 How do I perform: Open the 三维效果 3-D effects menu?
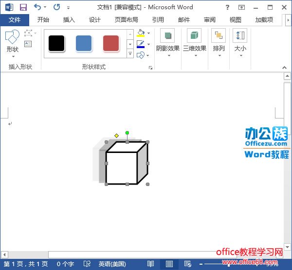194,43
